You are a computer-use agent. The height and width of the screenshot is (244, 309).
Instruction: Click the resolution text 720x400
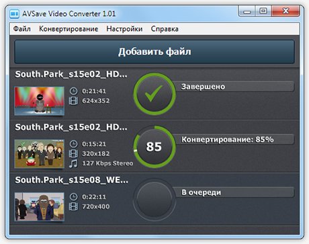[x=96, y=206]
